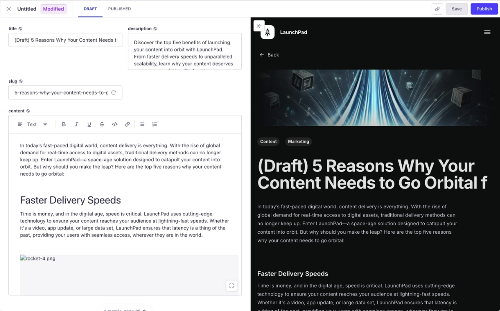The image size is (500, 311).
Task: Click the LaunchPad site name
Action: pyautogui.click(x=293, y=32)
